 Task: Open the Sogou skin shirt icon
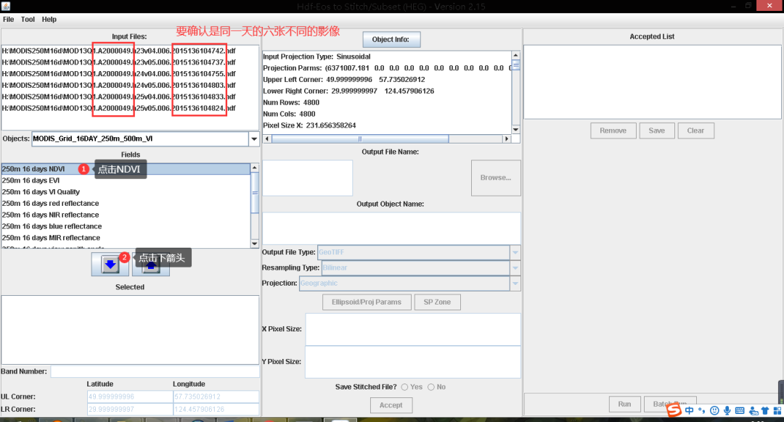pos(765,410)
